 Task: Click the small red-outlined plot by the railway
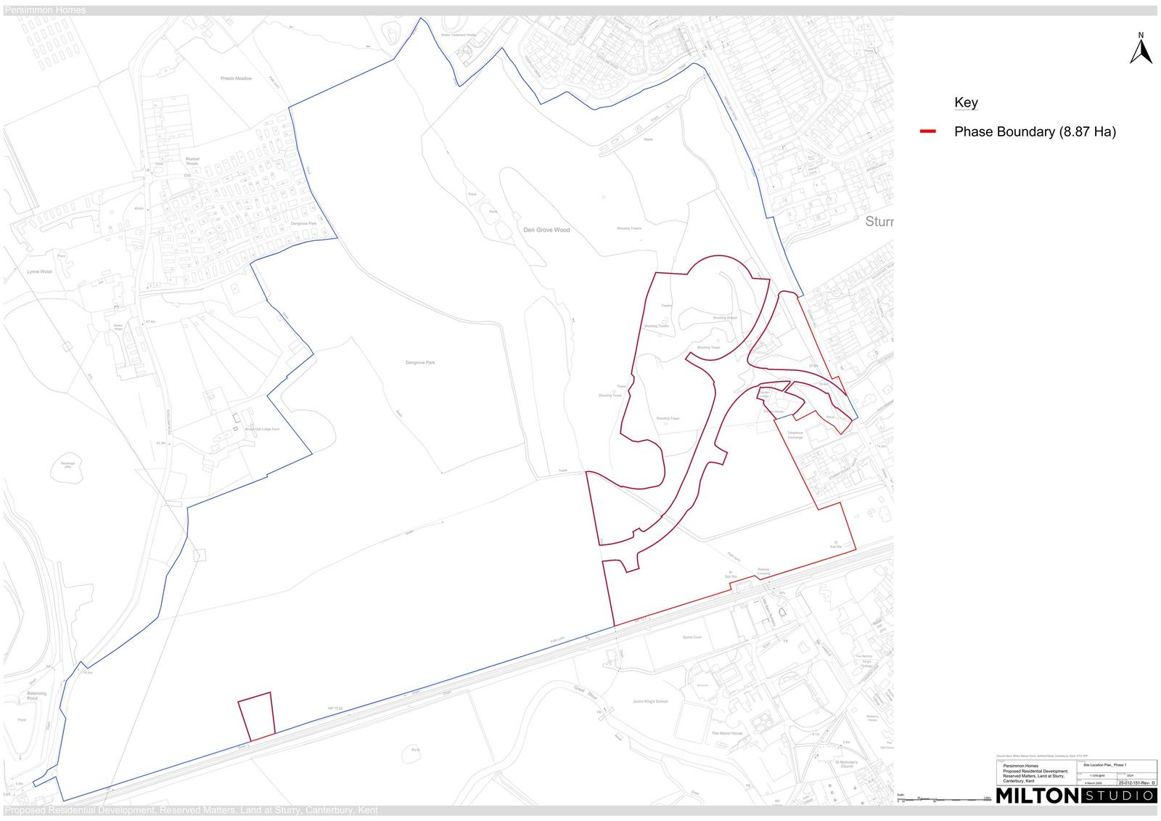pyautogui.click(x=257, y=716)
